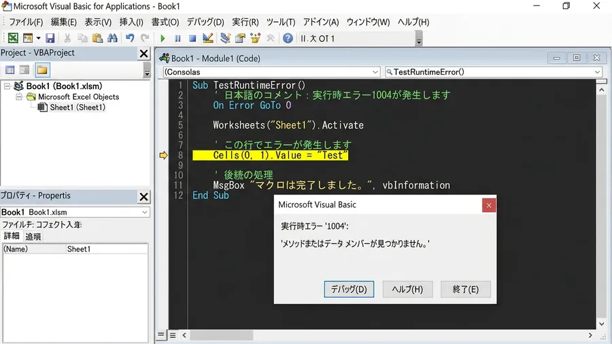Viewport: 612px width, 344px height.
Task: Open the 書式(O) menu
Action: 165,22
